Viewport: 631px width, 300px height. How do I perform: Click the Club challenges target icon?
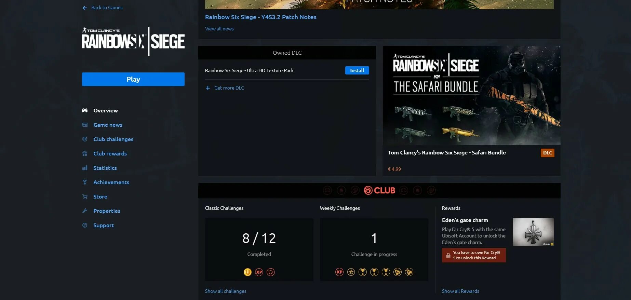tap(85, 139)
